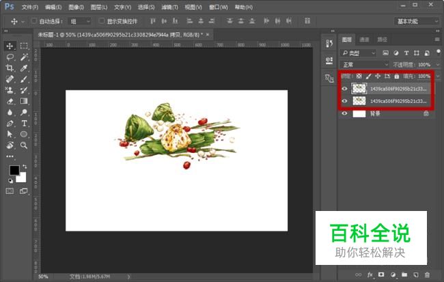
Task: Open the Move tool preset picker
Action: pyautogui.click(x=23, y=22)
